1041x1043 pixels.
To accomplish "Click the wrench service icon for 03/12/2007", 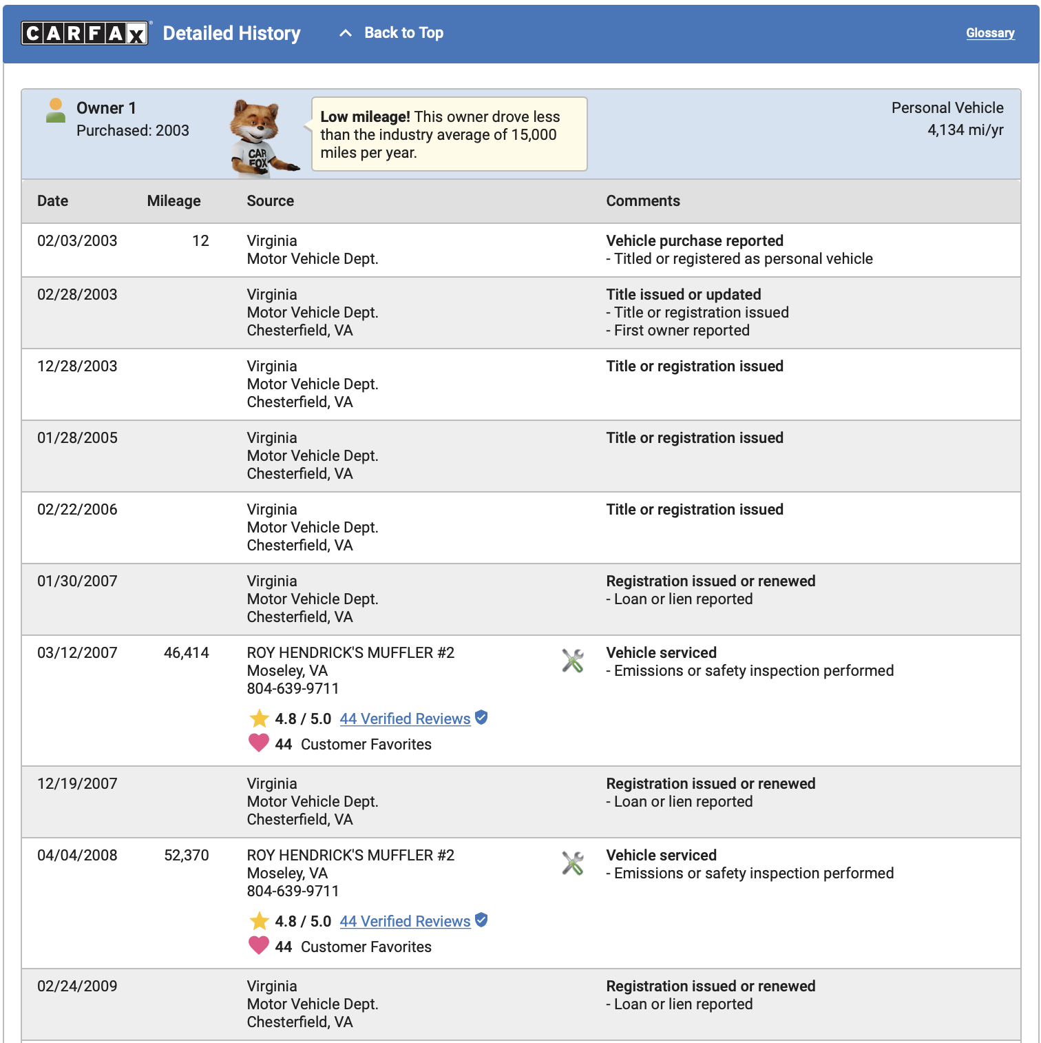I will click(573, 661).
